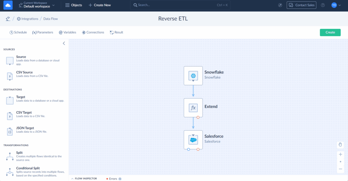348x181 pixels.
Task: Select the Snowflake node on canvas
Action: pyautogui.click(x=193, y=76)
